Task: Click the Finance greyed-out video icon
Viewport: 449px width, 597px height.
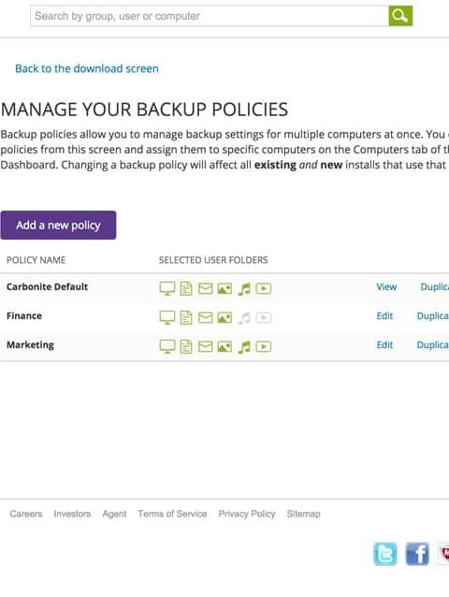Action: [263, 317]
